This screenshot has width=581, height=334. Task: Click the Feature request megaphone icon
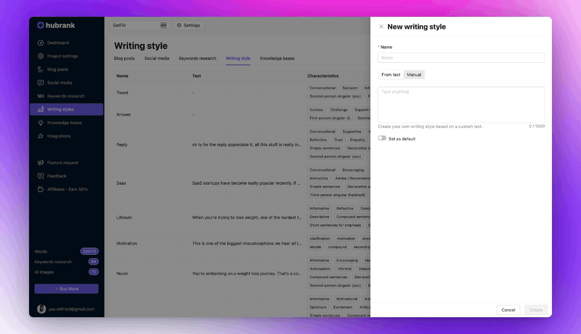[x=41, y=162]
